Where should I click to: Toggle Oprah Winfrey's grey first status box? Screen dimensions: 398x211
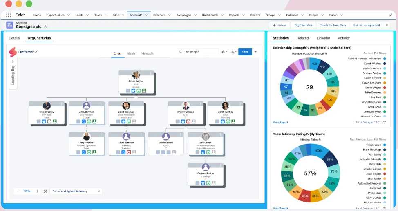click(217, 121)
